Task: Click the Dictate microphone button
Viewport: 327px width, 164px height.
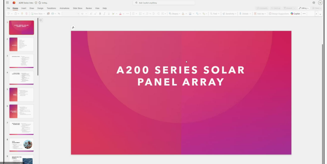Action: click(245, 14)
